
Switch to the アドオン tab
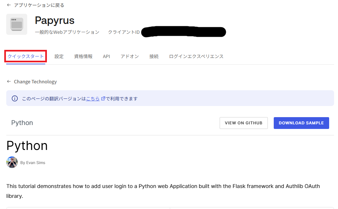tap(129, 56)
